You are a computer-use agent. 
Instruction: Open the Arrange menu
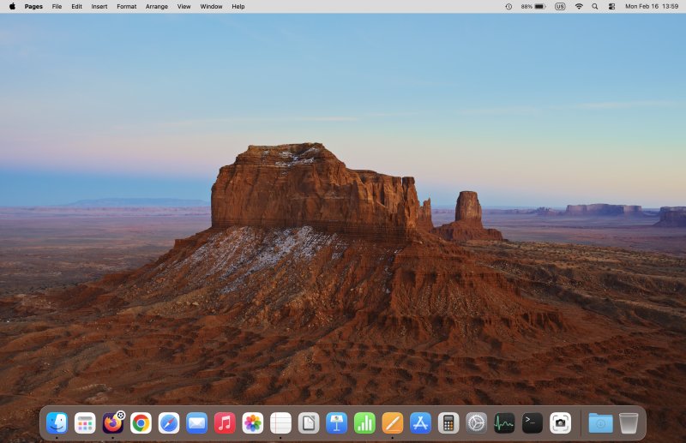157,6
